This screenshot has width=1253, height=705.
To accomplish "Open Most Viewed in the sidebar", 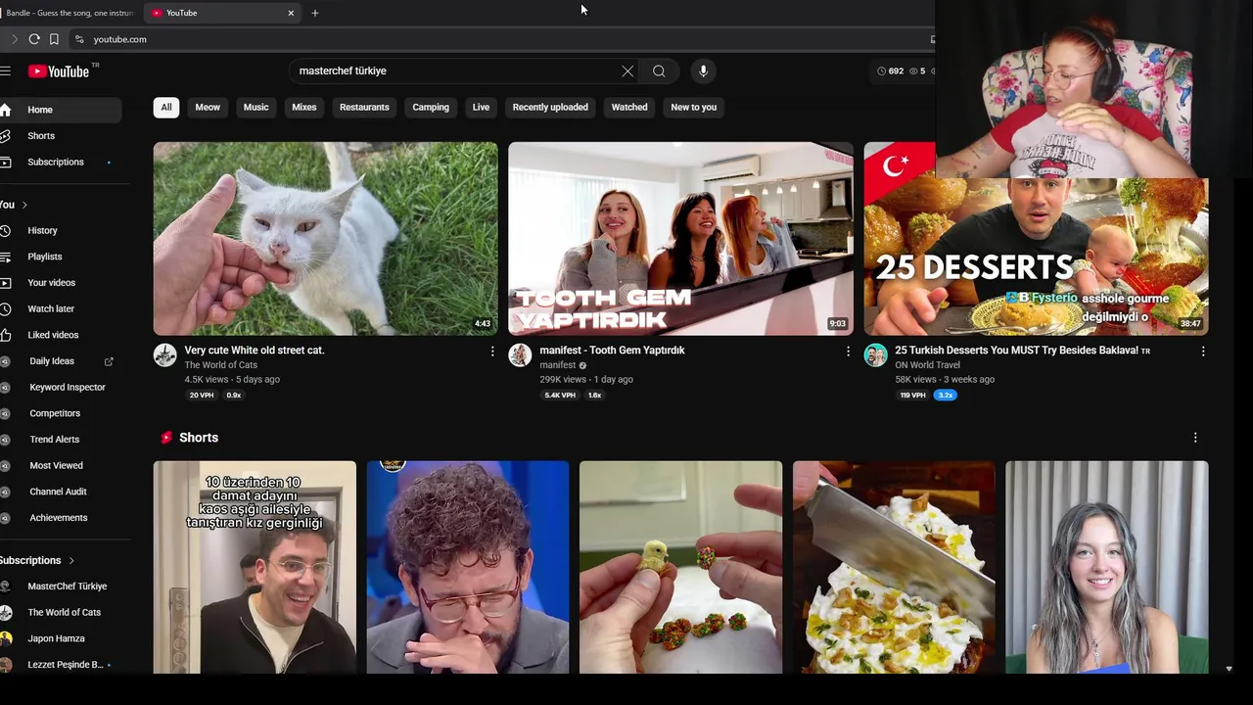I will (x=60, y=465).
